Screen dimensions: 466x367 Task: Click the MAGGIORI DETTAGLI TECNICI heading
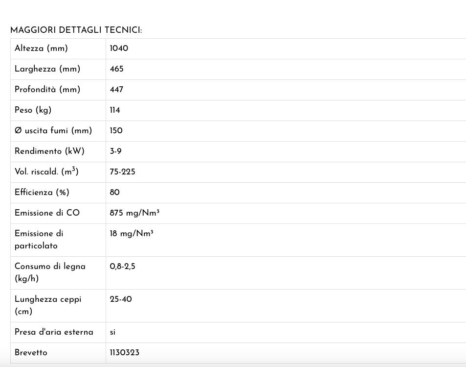coord(76,30)
